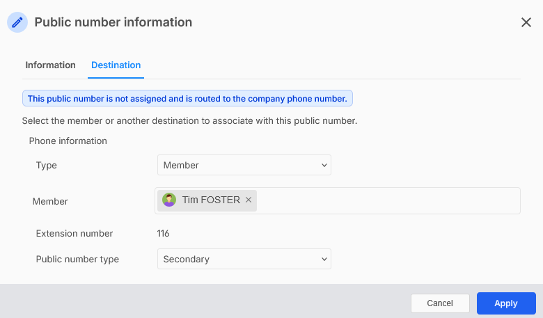
Task: Click the 'Member' field label
Action: 50,201
